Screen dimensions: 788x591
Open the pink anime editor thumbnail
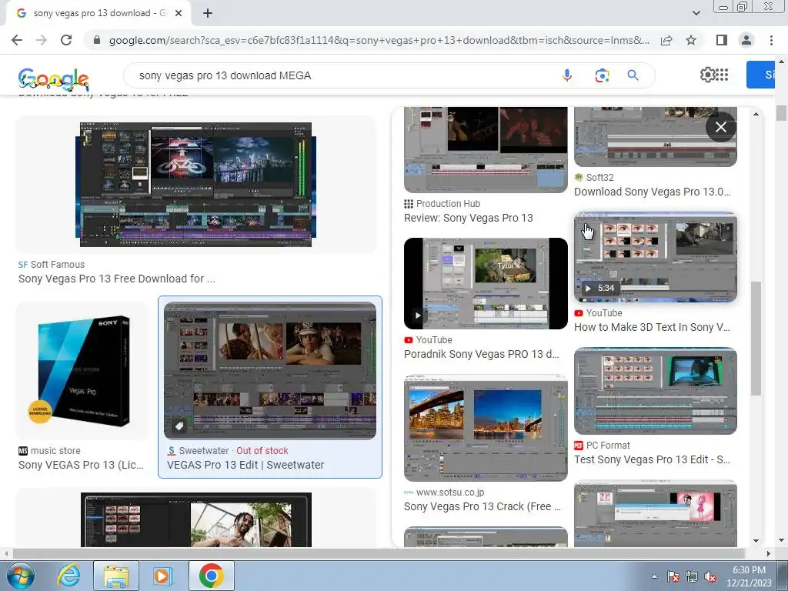(x=656, y=514)
